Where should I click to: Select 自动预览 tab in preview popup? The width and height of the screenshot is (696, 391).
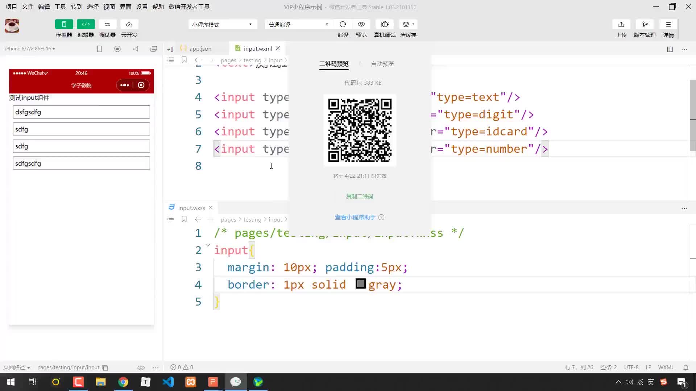[x=382, y=64]
